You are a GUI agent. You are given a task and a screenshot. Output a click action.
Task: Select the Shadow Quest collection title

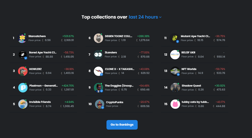[x=191, y=85]
